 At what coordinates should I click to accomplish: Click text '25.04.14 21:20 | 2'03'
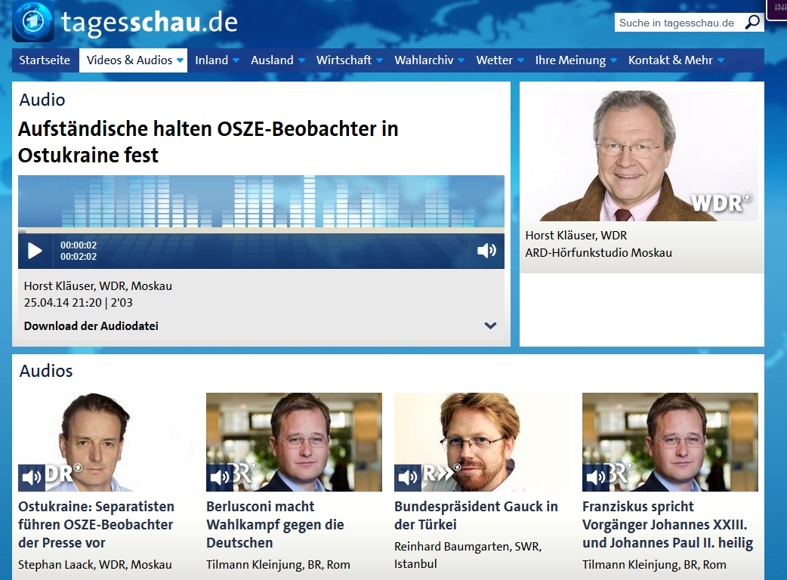point(79,303)
